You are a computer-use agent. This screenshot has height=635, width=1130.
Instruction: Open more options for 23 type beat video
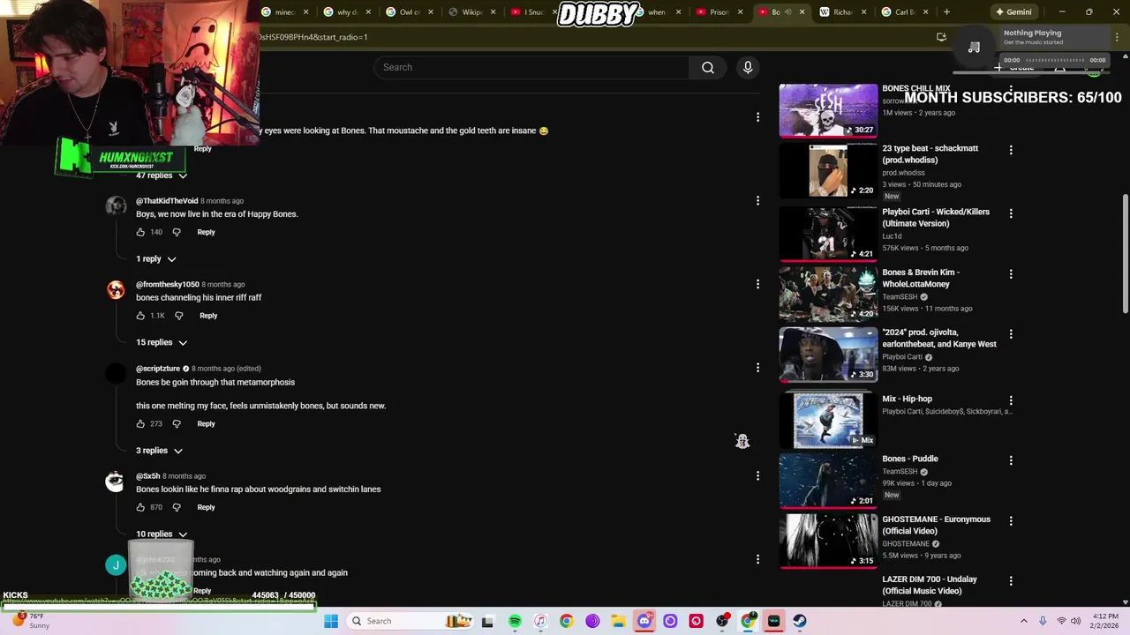click(1011, 150)
